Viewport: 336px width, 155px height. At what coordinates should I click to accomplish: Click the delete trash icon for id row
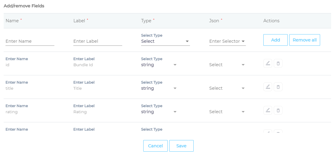[278, 63]
